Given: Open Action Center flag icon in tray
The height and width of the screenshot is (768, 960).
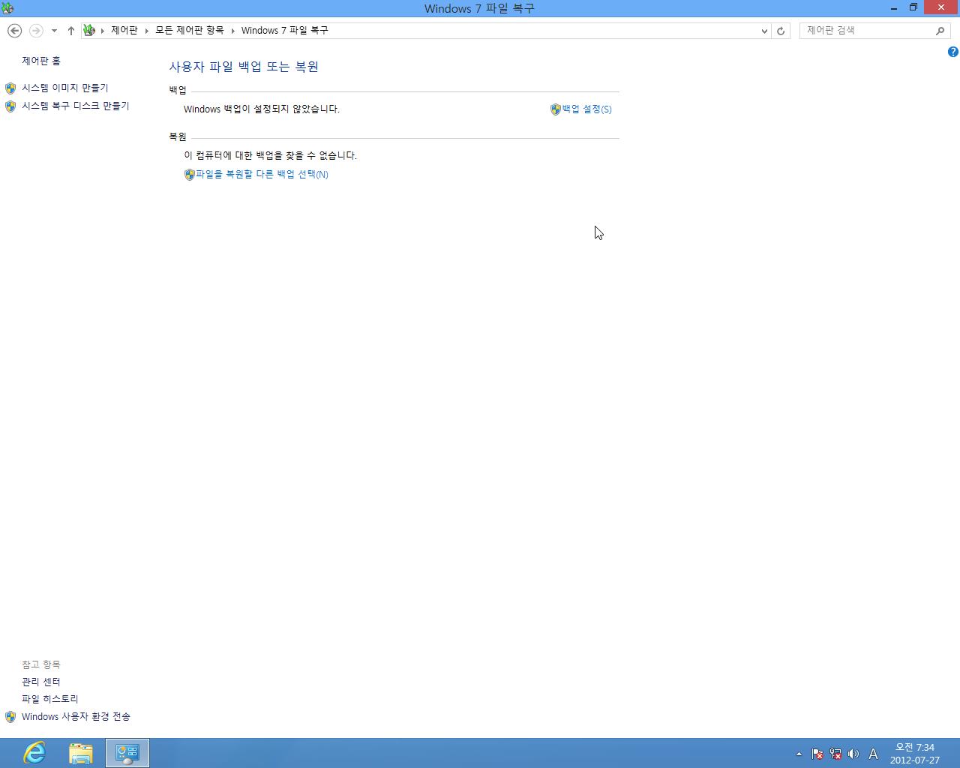Looking at the screenshot, I should click(x=817, y=754).
